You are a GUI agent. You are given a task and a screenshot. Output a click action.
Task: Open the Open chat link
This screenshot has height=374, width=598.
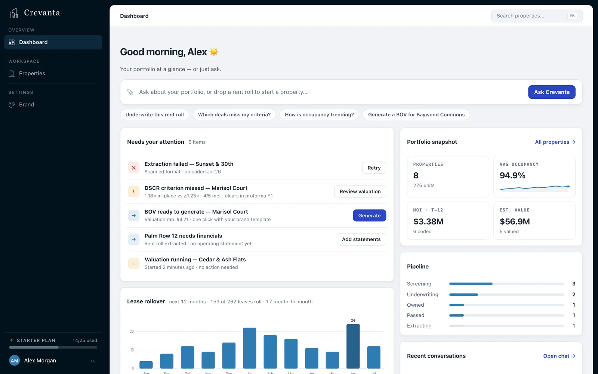point(559,356)
